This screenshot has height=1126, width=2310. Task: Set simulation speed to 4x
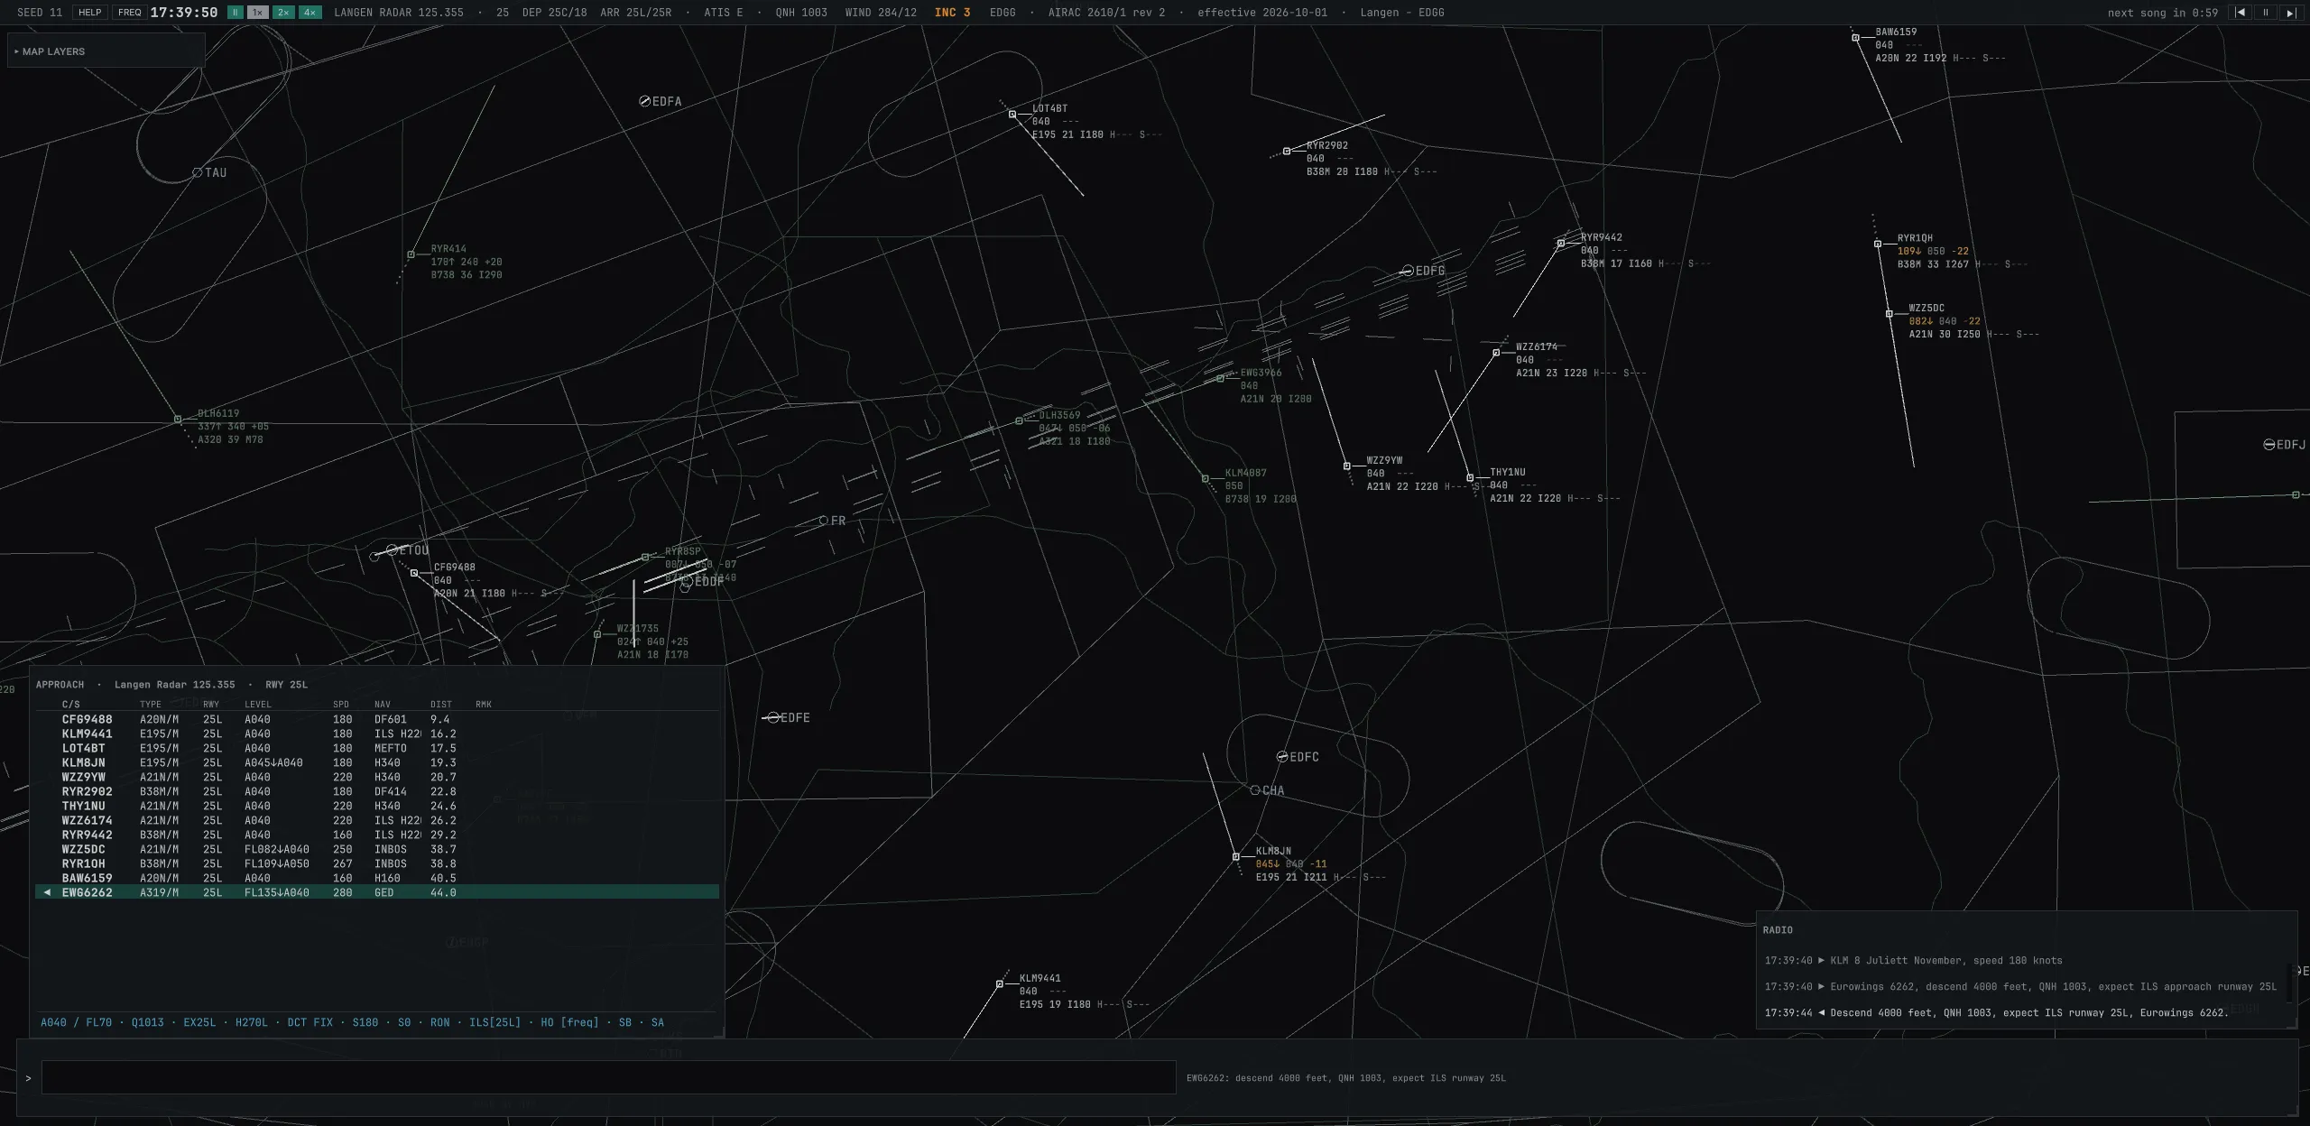310,13
